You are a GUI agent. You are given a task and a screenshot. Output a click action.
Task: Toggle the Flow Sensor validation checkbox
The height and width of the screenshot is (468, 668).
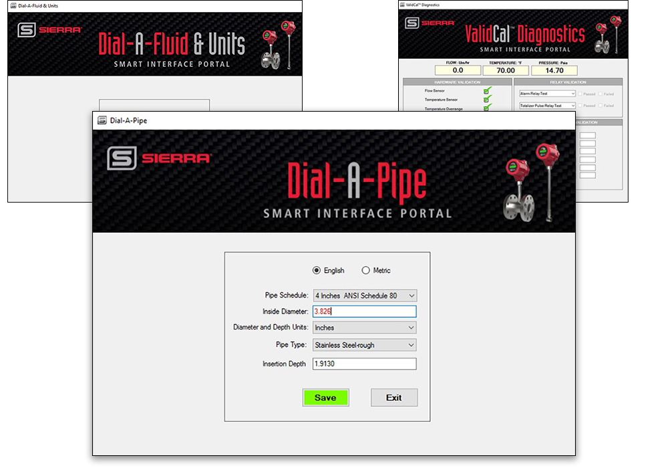pyautogui.click(x=486, y=91)
